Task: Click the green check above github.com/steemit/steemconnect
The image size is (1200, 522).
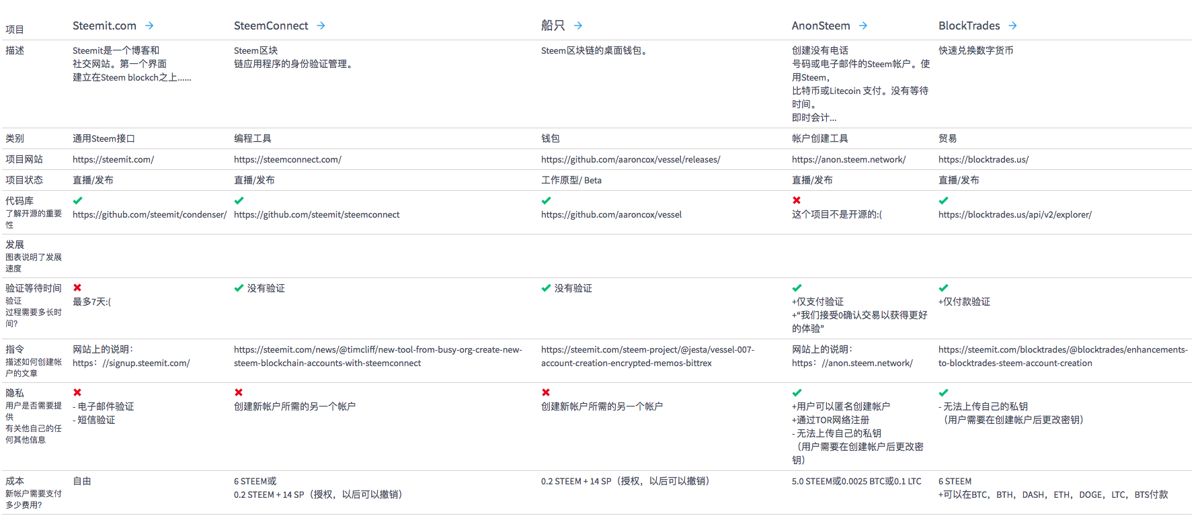Action: pos(239,200)
